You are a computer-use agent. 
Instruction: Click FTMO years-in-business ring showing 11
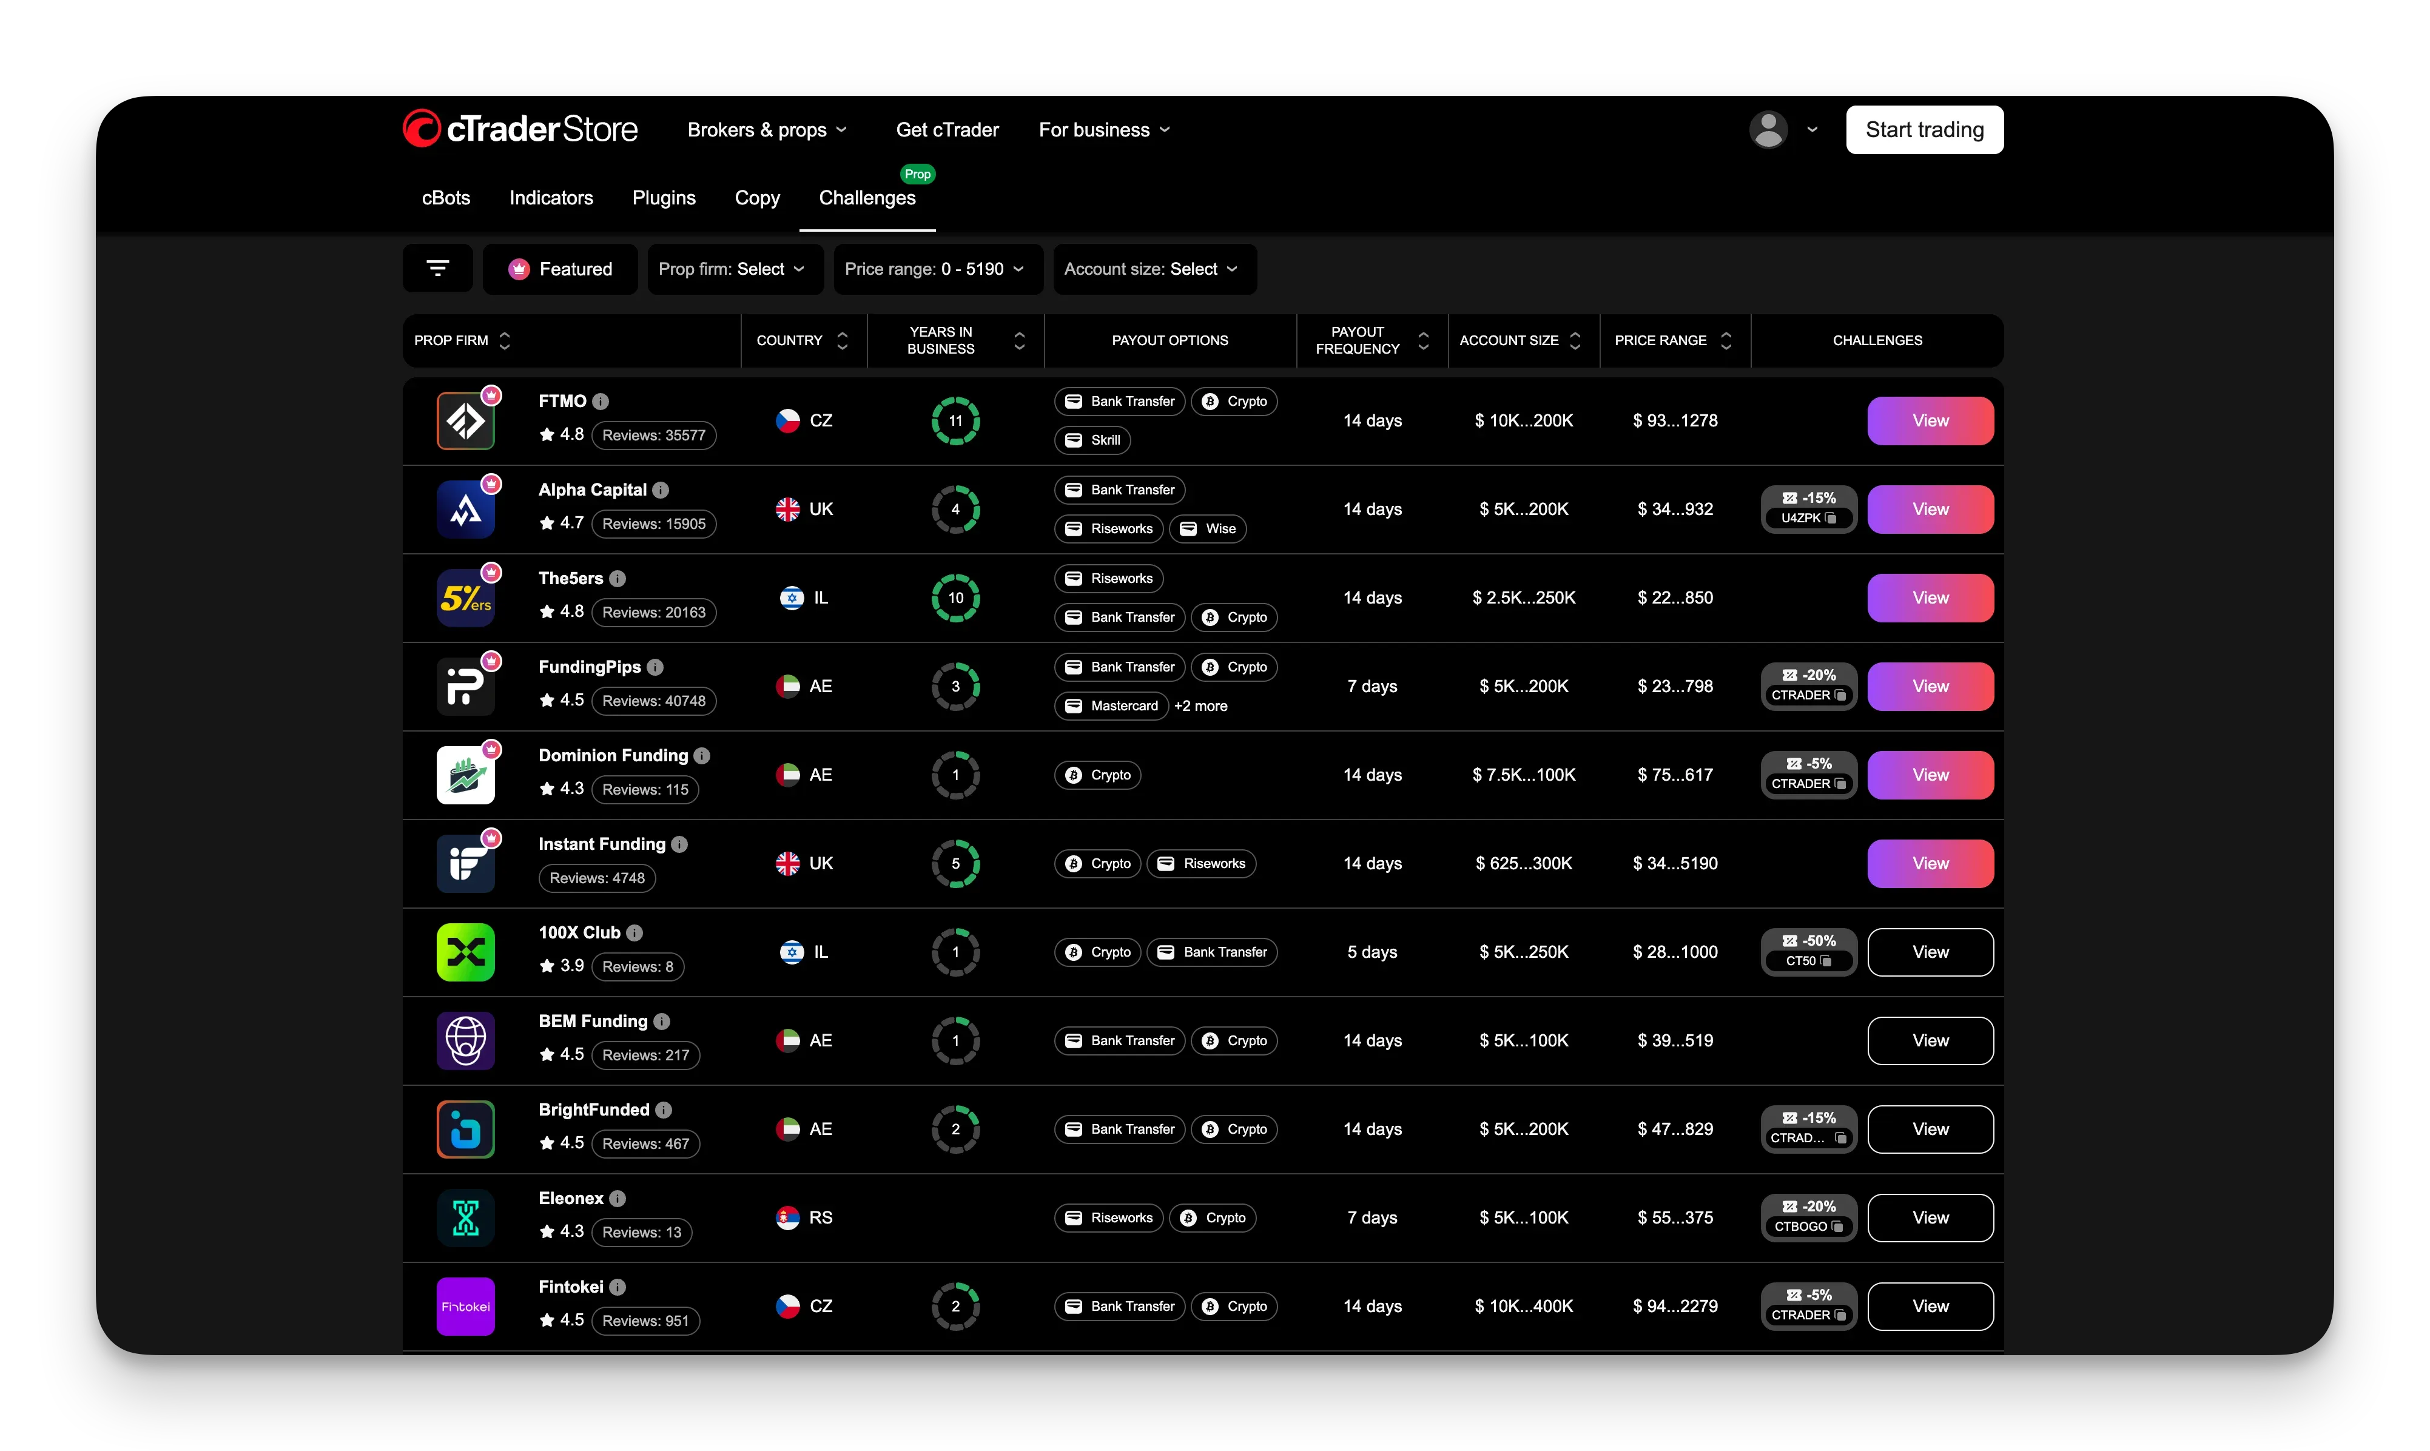955,420
